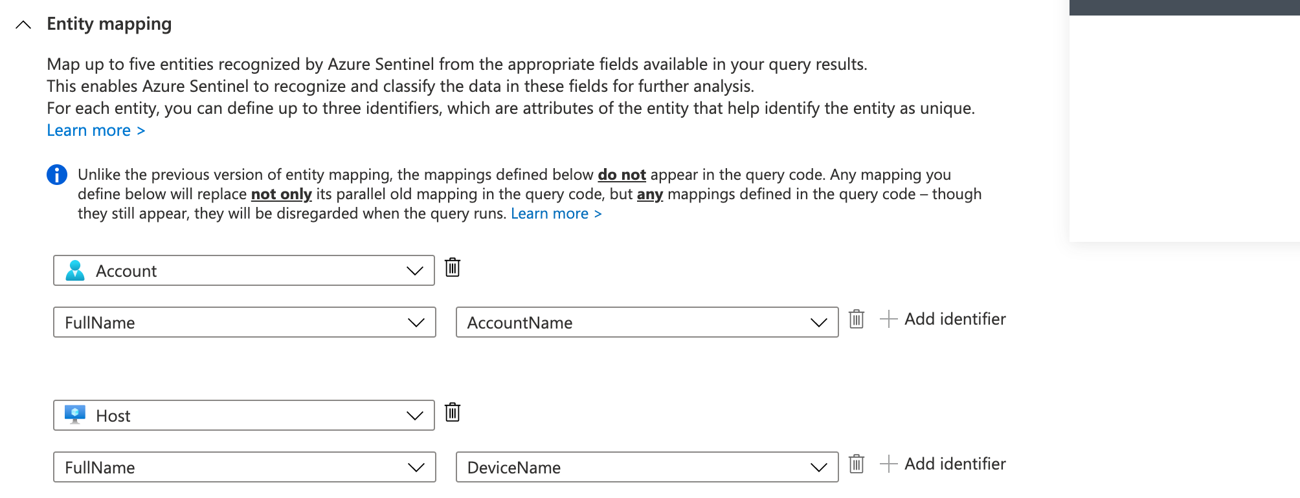Remove the DeviceName identifier row
The image size is (1300, 498).
[857, 464]
